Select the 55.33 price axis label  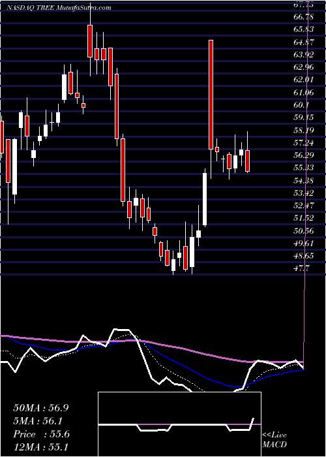(304, 168)
